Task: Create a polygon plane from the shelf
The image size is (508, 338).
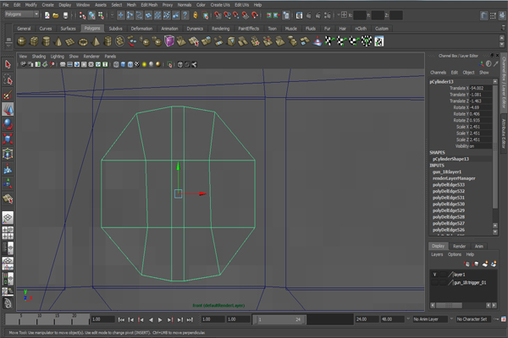Action: pos(70,41)
